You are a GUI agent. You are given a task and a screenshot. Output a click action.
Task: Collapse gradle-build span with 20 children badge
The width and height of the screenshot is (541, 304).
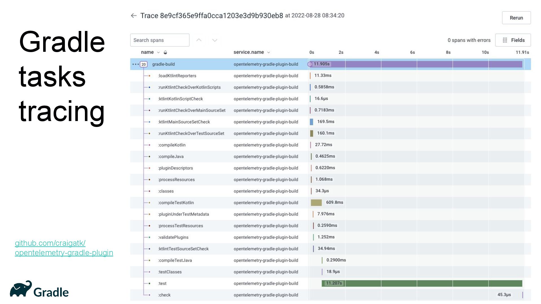(x=144, y=64)
